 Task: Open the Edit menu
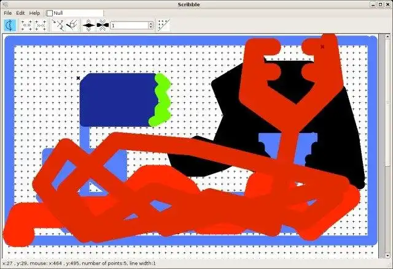pyautogui.click(x=20, y=13)
